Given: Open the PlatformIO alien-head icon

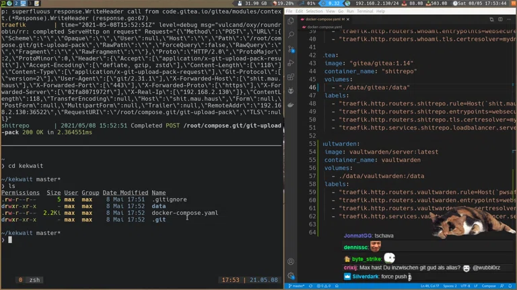Looking at the screenshot, I should [x=291, y=91].
